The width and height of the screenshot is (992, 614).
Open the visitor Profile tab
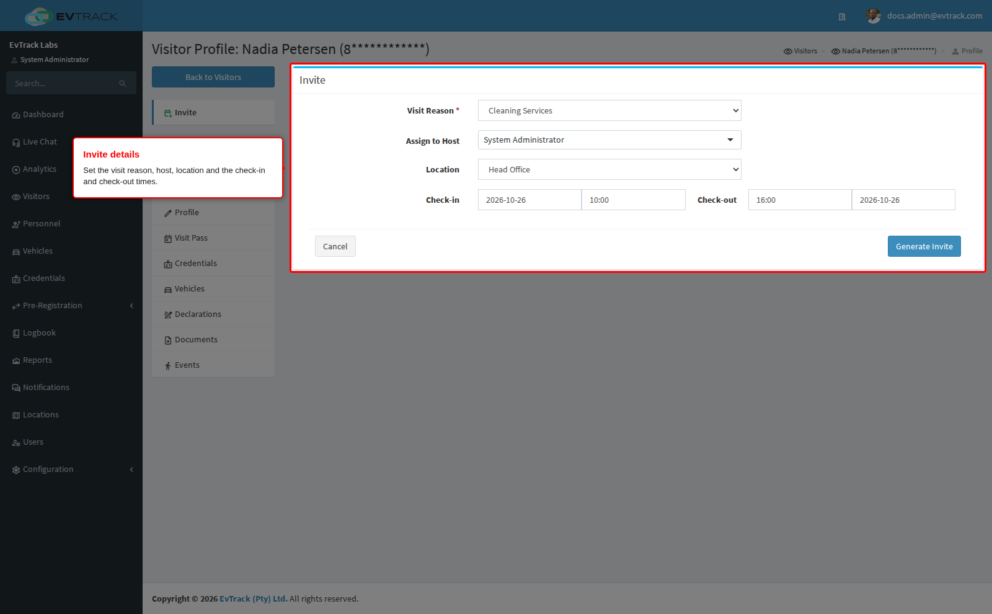213,213
